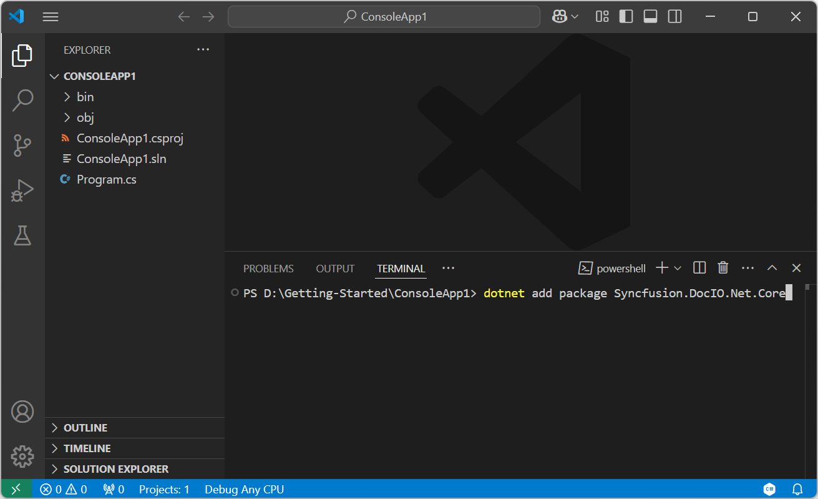The image size is (818, 499).
Task: Click Debug Any CPU in status bar
Action: [244, 490]
